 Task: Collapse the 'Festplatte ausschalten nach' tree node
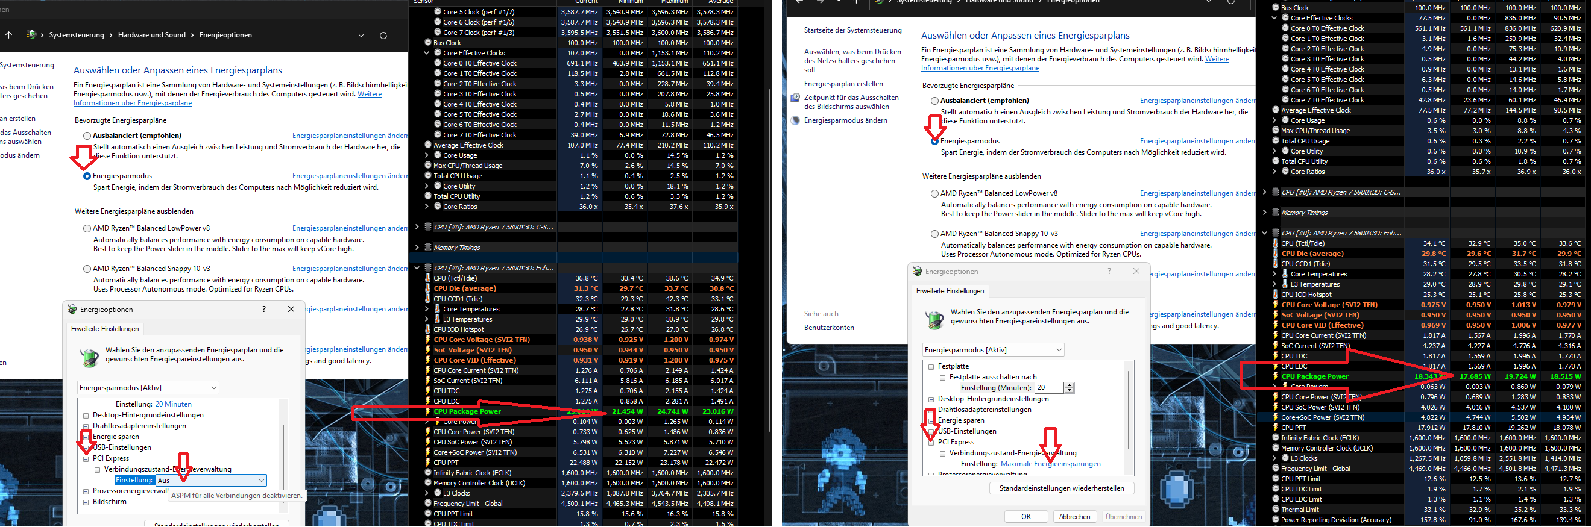tap(942, 378)
